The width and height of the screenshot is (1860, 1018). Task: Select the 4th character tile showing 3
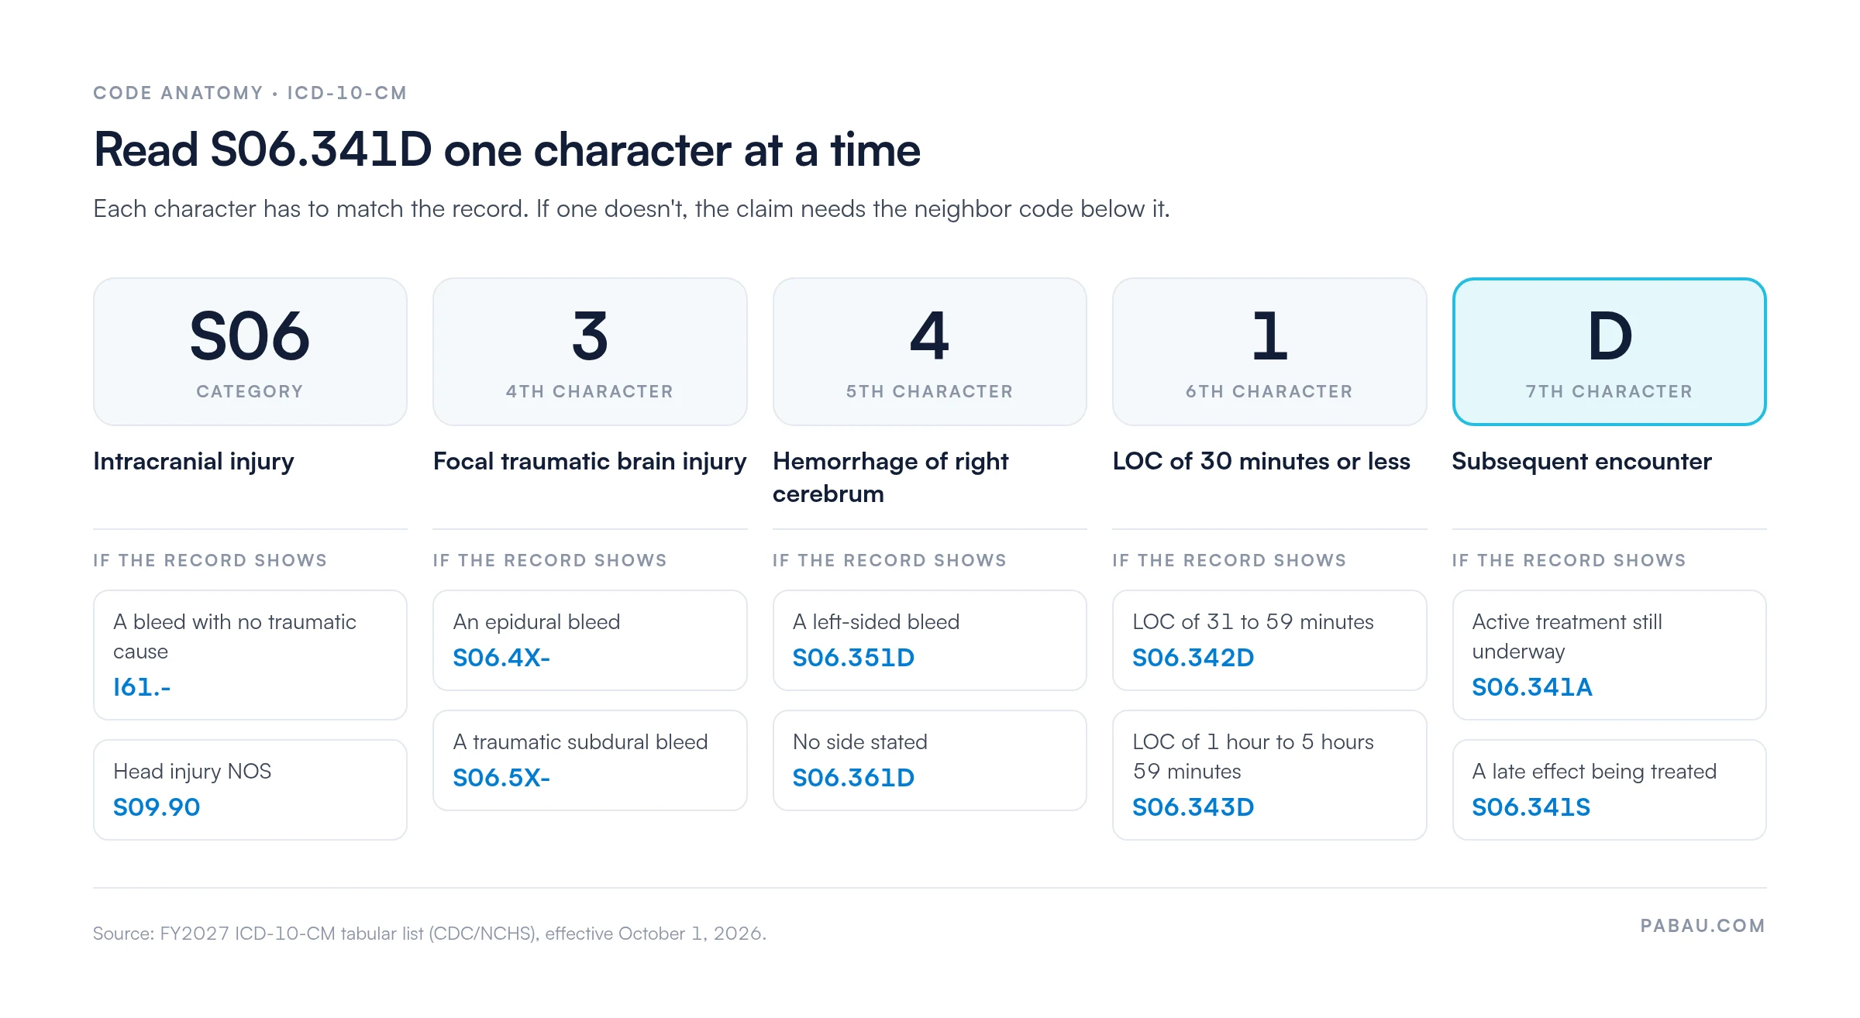tap(590, 352)
